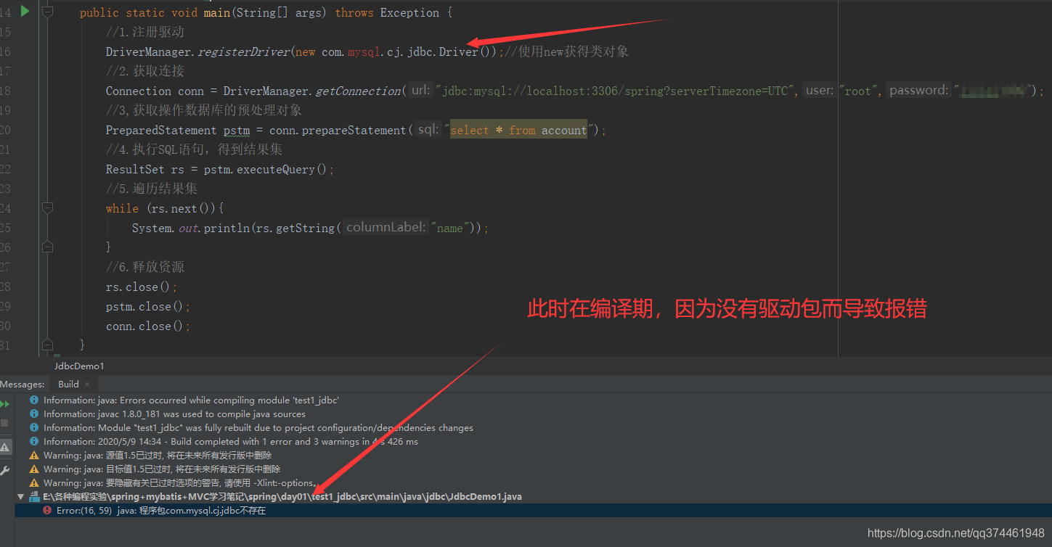Click fold end marker at line 26
1052x547 pixels.
(x=47, y=247)
